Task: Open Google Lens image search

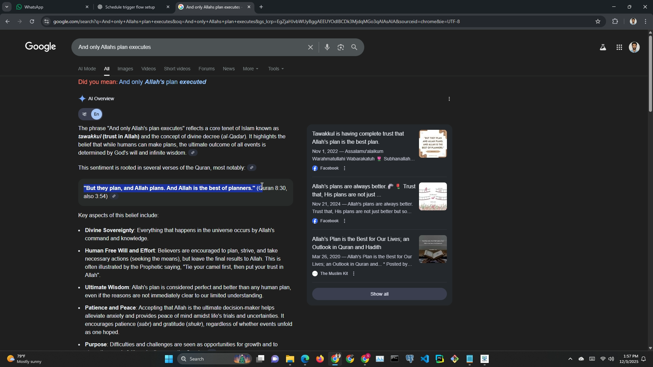Action: coord(340,47)
